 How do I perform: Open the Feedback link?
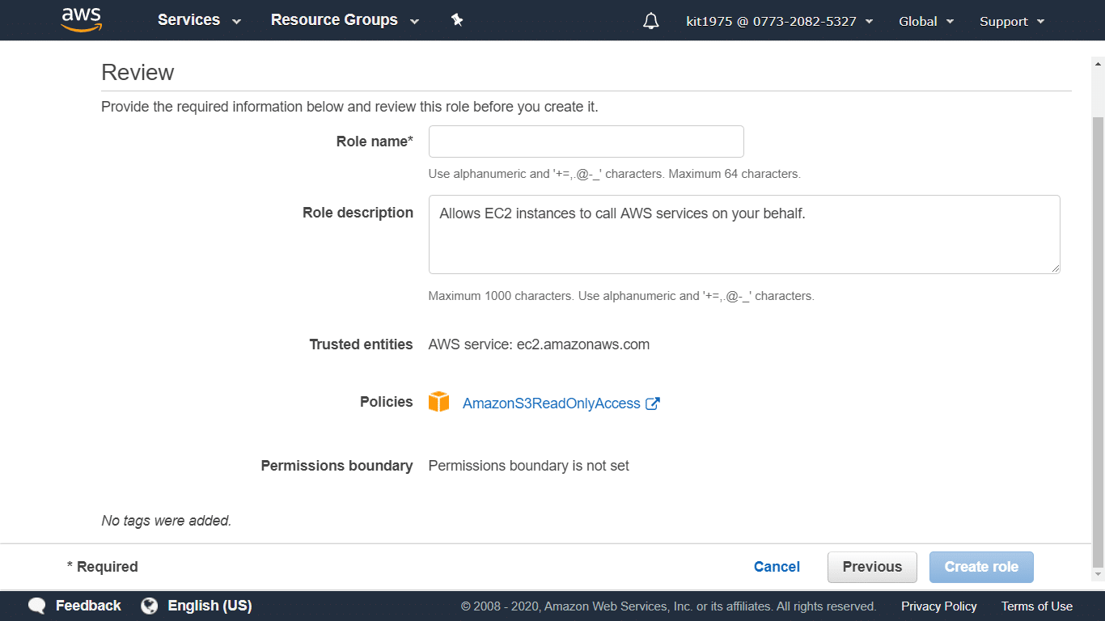(88, 606)
